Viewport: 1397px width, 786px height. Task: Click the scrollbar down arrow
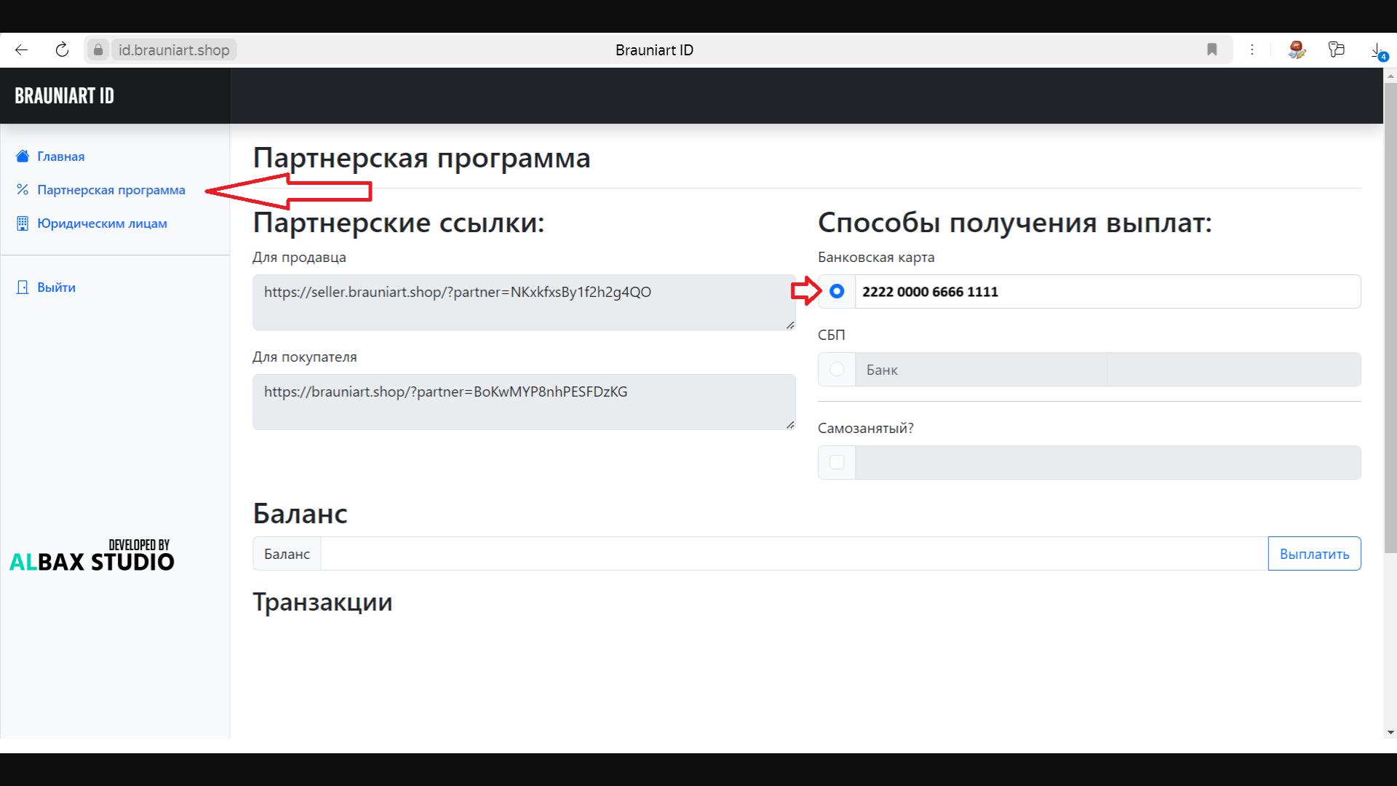[1390, 732]
